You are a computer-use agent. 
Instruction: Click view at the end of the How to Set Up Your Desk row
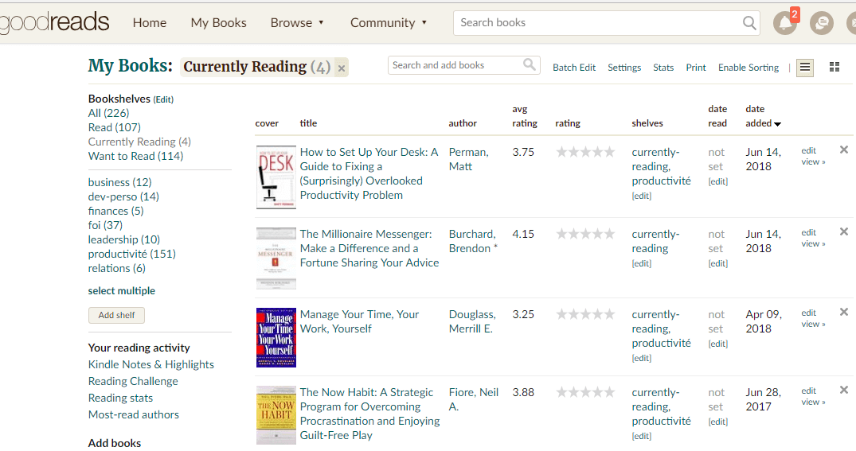coord(813,162)
